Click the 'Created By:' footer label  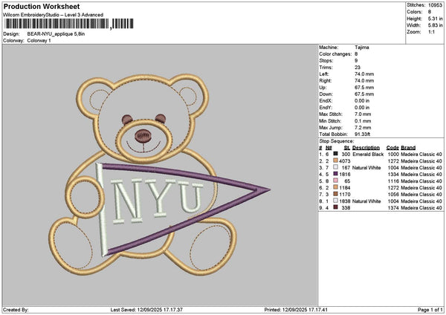[x=16, y=310]
